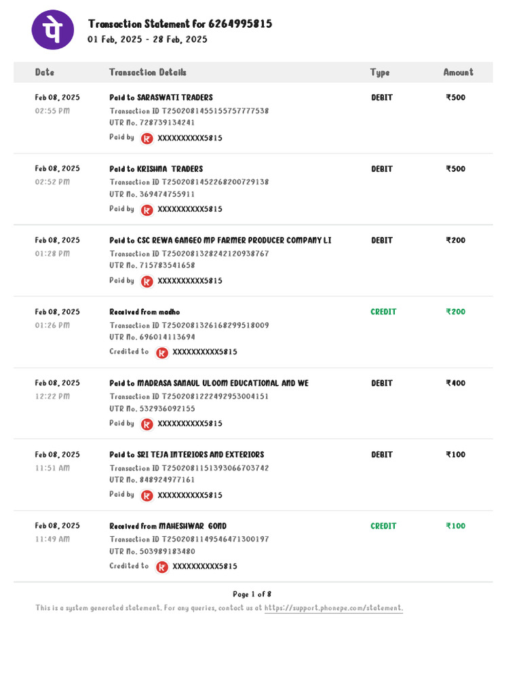Click bank icon in KRISHNA TRADERS entry
Viewport: 521px width, 695px height.
[147, 210]
